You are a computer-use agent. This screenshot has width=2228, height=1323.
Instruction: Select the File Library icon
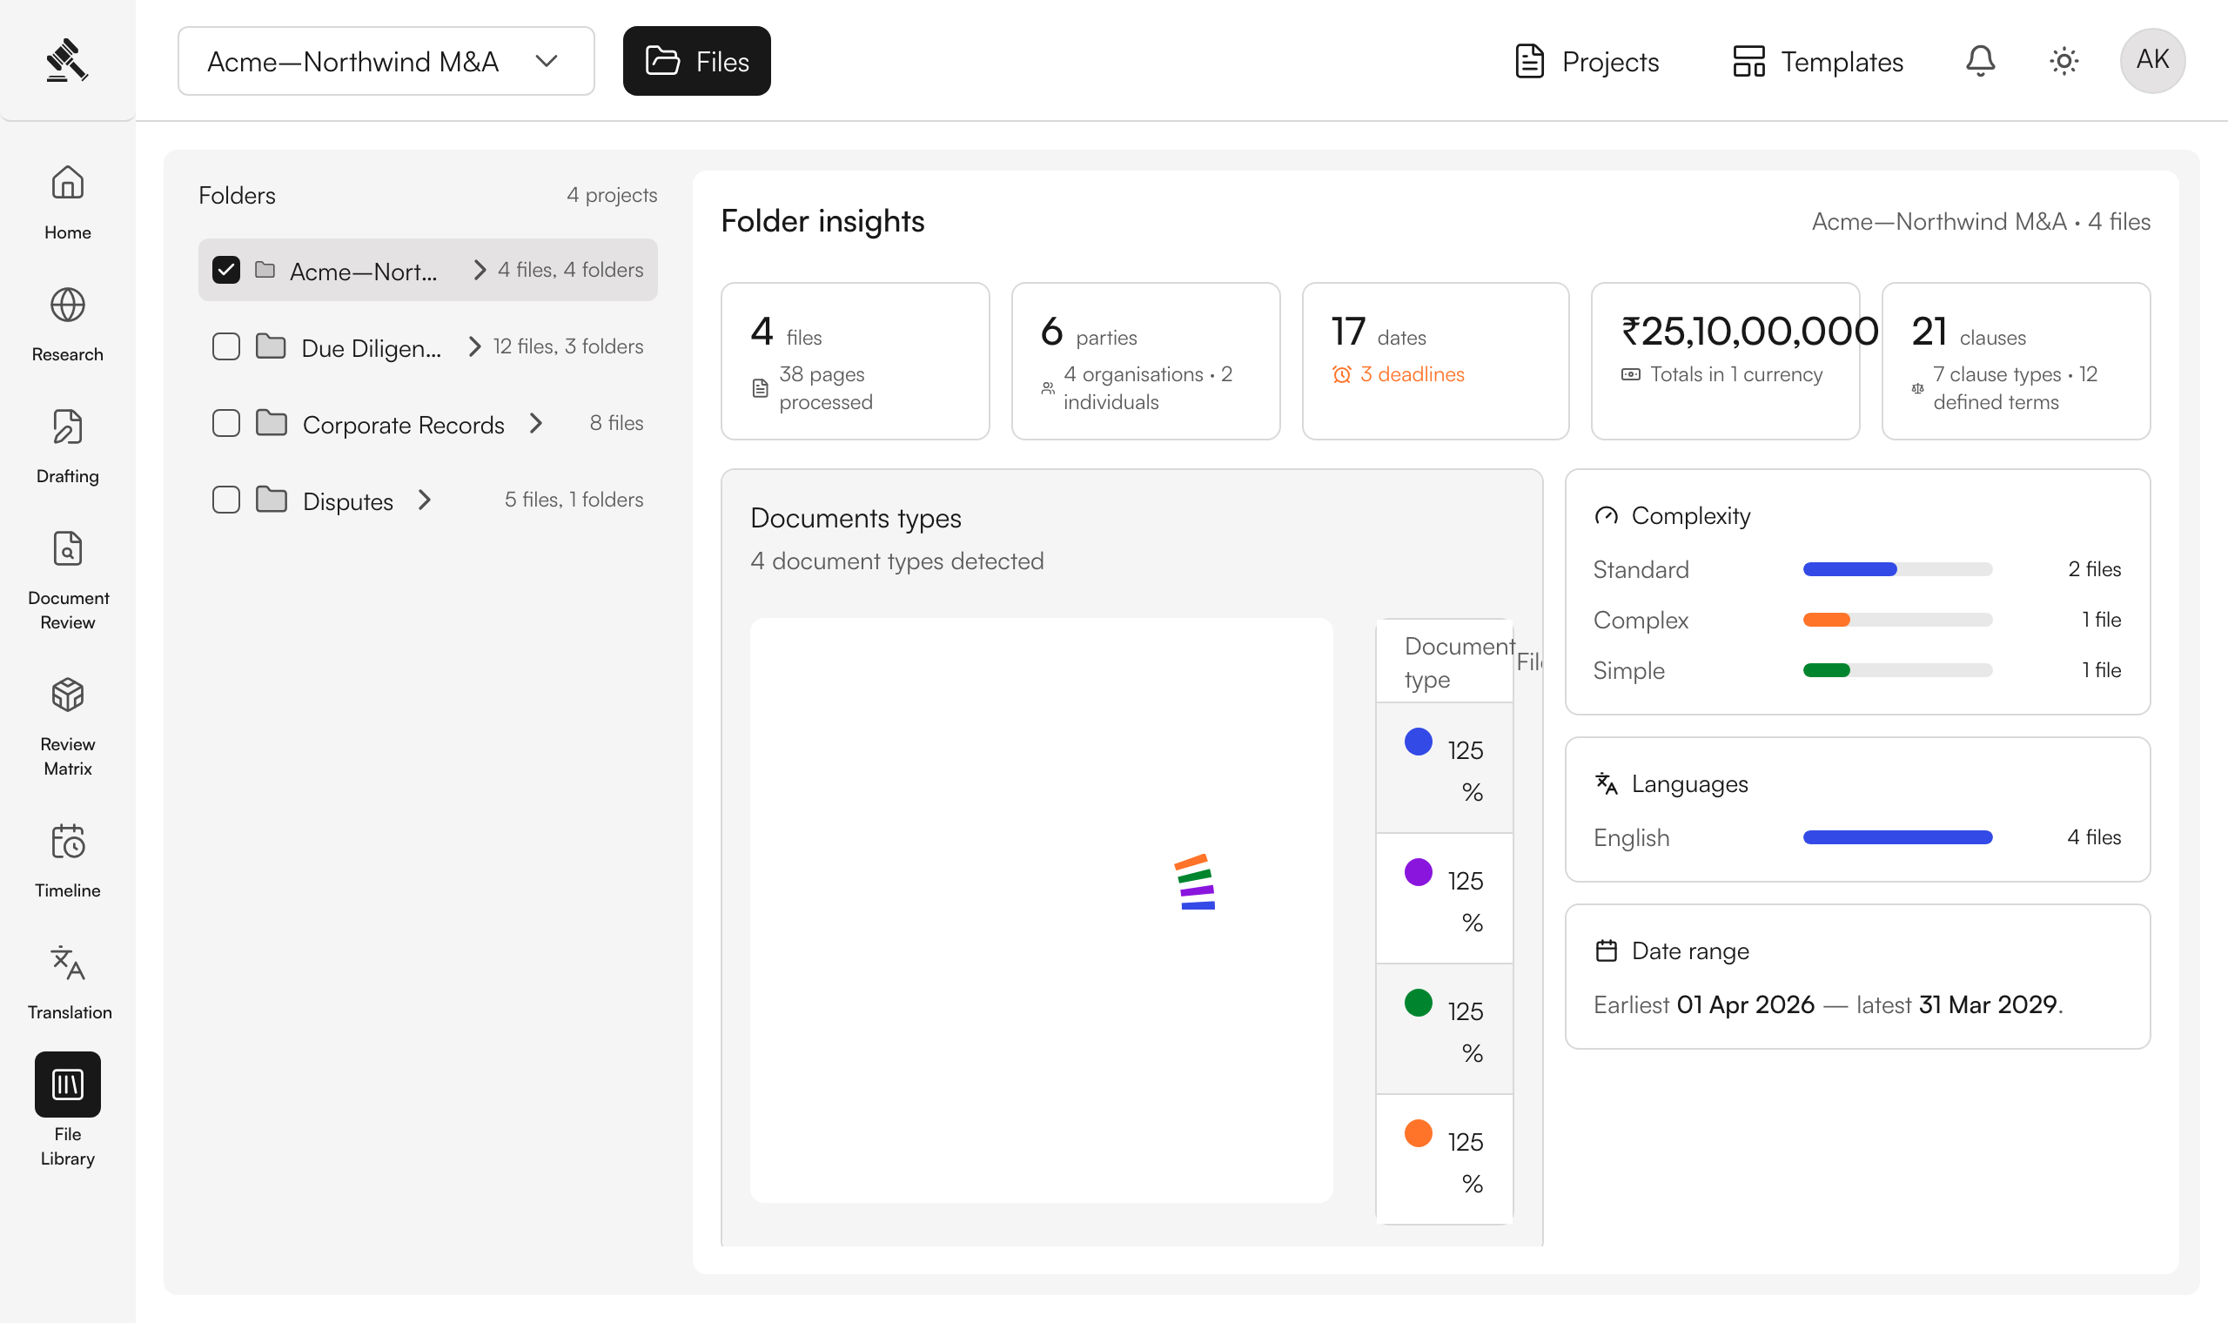[x=68, y=1084]
